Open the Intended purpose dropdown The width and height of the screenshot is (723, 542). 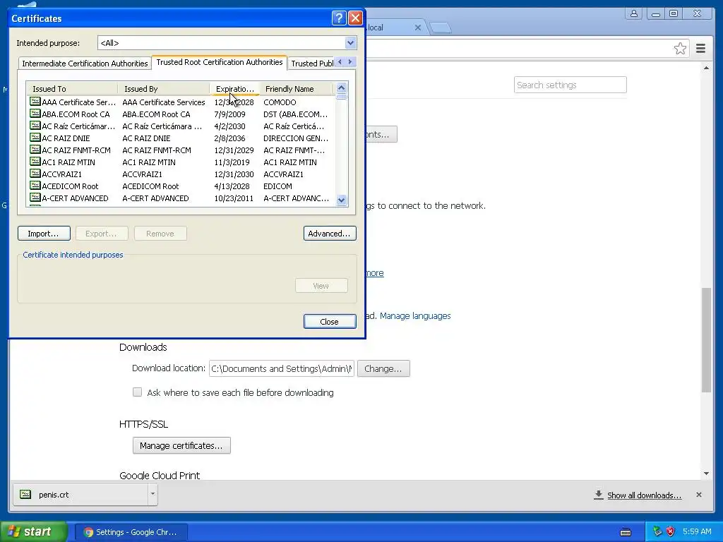point(350,43)
